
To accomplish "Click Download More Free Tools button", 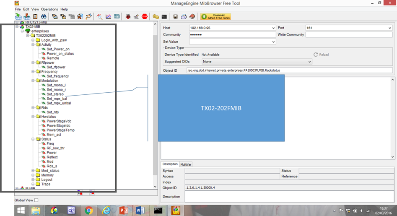I will 215,17.
